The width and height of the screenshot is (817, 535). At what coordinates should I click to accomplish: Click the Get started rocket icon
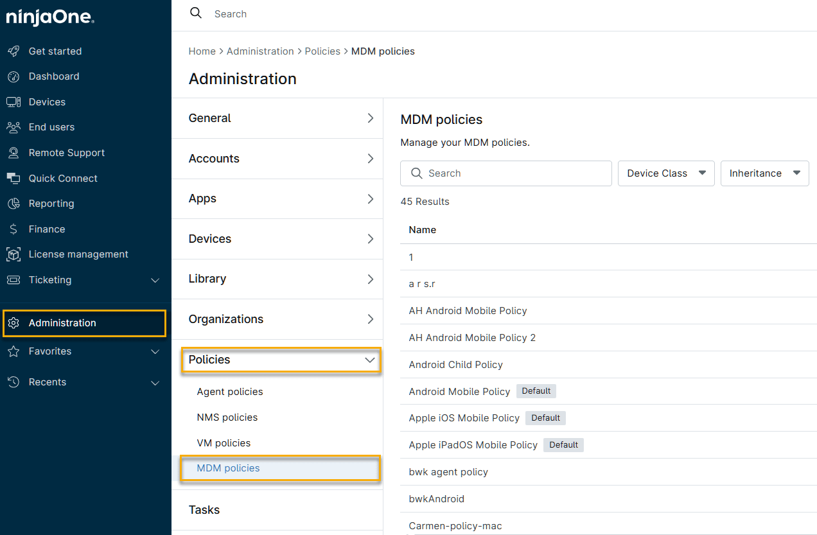coord(13,51)
